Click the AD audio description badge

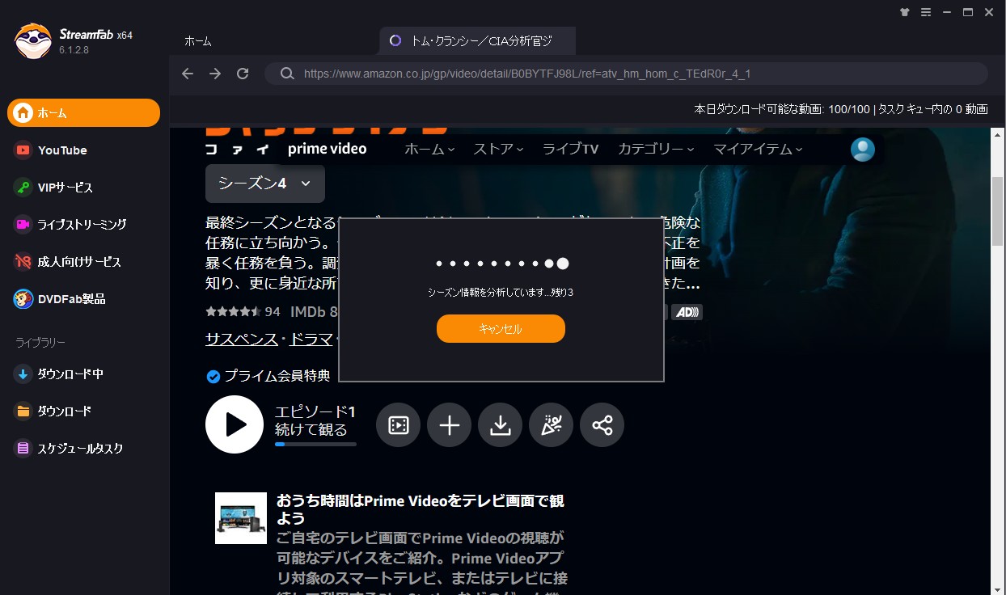pyautogui.click(x=687, y=312)
